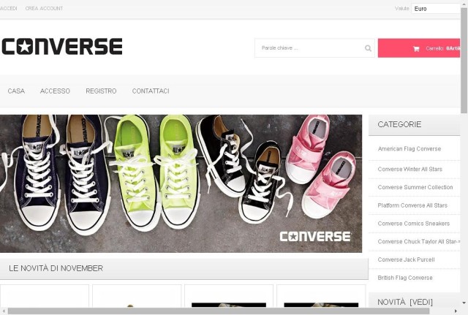
Task: Click the scroll down arrow
Action: click(x=464, y=303)
